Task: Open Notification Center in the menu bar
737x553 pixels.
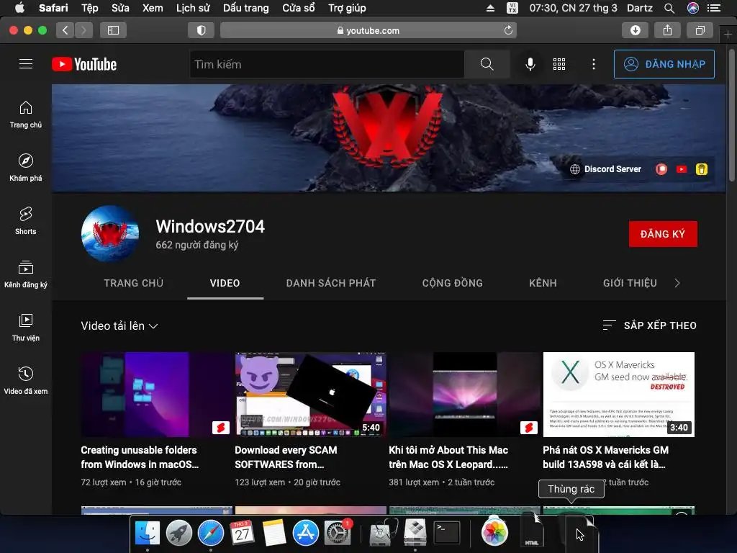Action: tap(714, 8)
